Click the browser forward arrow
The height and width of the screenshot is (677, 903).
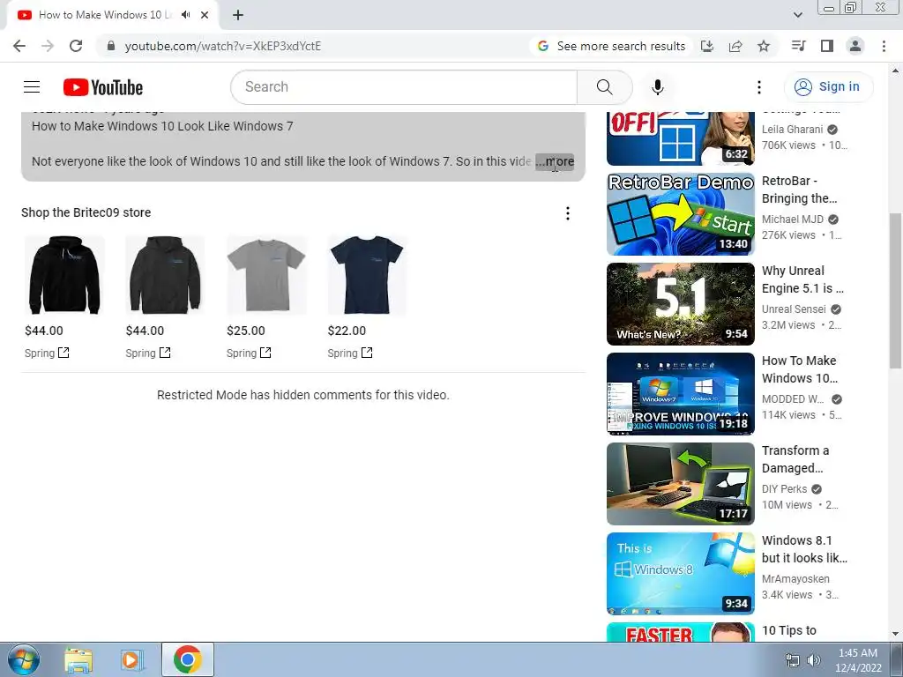click(x=48, y=46)
